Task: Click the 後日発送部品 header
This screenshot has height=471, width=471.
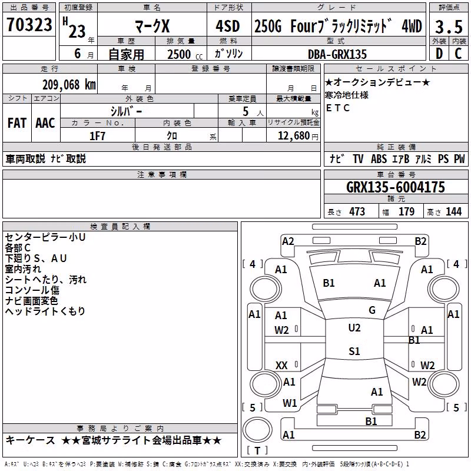Action: click(162, 147)
